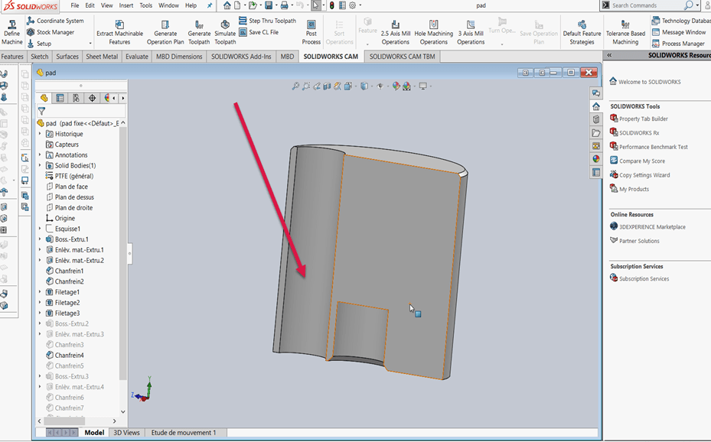Screen dimensions: 711x442
Task: Click the Search Commands field
Action: 645,5
